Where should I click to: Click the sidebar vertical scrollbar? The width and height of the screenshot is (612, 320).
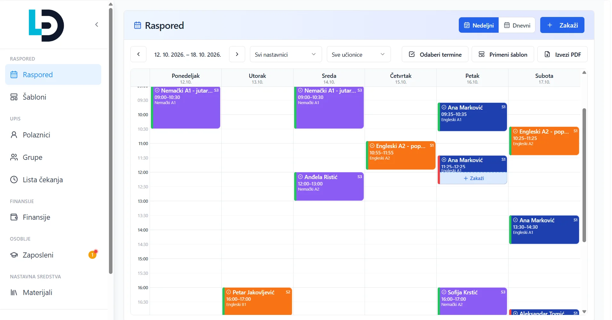tap(111, 141)
